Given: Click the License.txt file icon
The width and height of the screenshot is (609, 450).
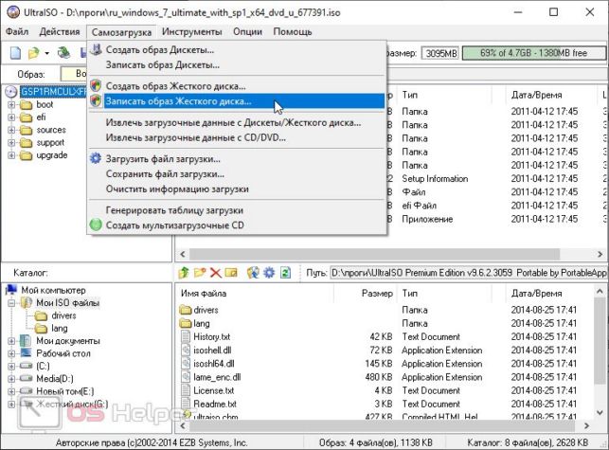Looking at the screenshot, I should (186, 390).
